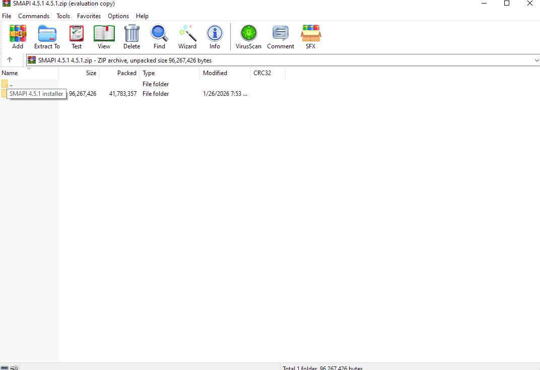The height and width of the screenshot is (370, 540).
Task: Start VirusScan on the archive
Action: pos(248,37)
